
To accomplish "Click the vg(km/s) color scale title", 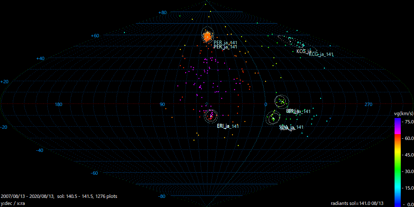I will pos(403,113).
